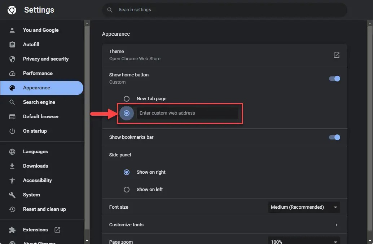Viewport: 373px width, 244px height.
Task: Expand Customize fonts with the arrow
Action: tap(336, 225)
